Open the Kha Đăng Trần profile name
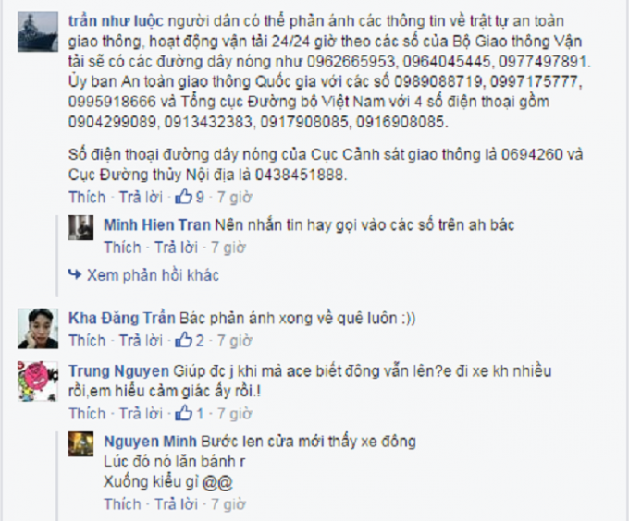This screenshot has width=629, height=521. click(x=122, y=318)
